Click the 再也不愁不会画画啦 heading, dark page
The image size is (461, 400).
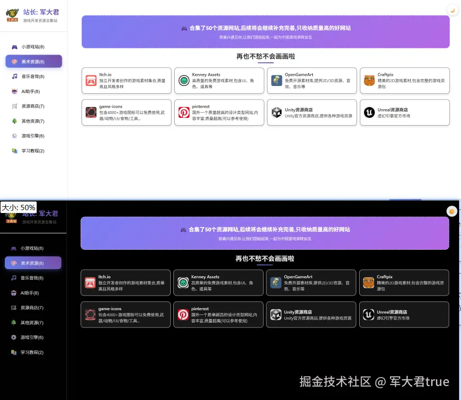265,258
